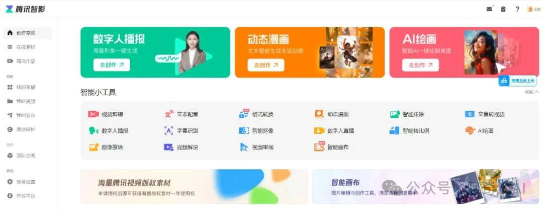This screenshot has height=210, width=543.
Task: Open the 视频解说 video narration tool
Action: click(181, 147)
